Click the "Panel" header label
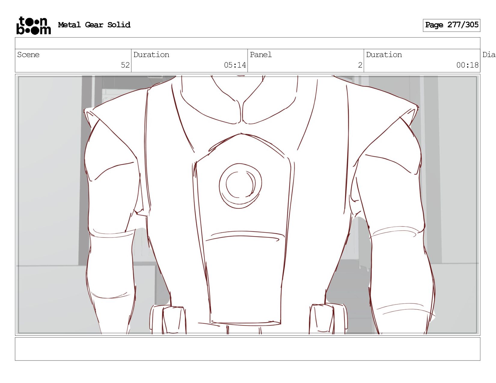Image resolution: width=496 pixels, height=383 pixels. coord(261,55)
